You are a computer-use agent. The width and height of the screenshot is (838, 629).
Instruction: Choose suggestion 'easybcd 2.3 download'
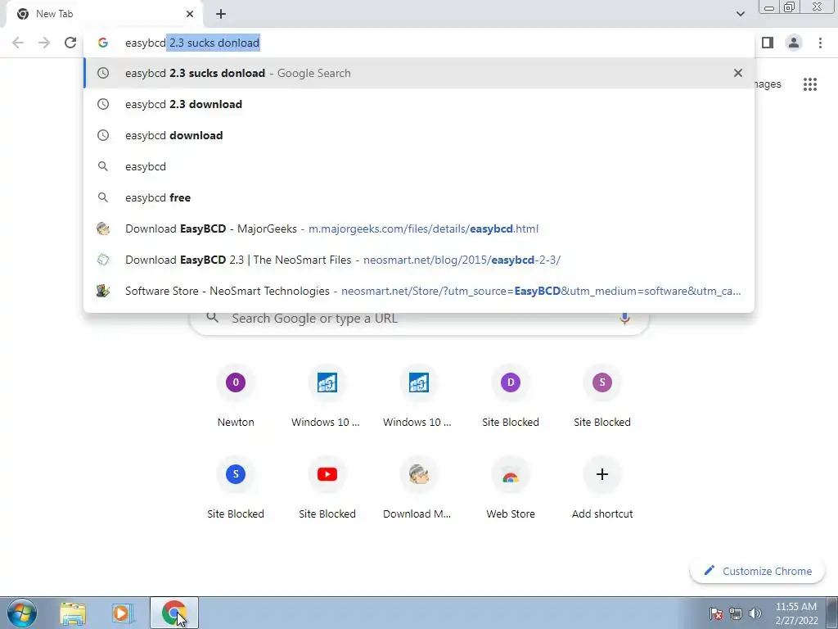[419, 104]
